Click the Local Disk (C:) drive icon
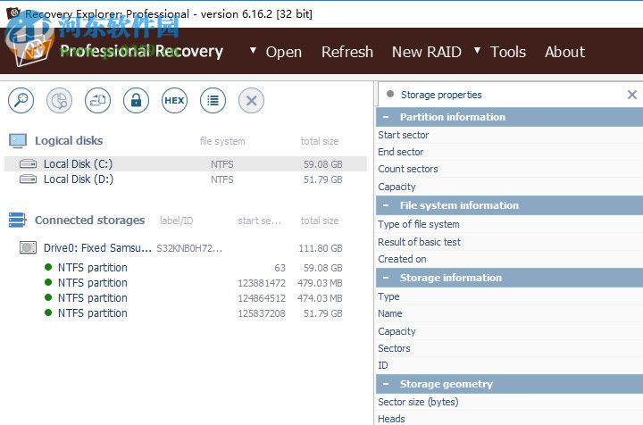The height and width of the screenshot is (425, 643). [28, 164]
